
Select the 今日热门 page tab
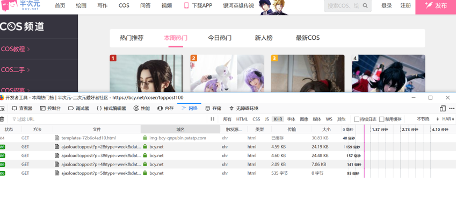pyautogui.click(x=220, y=38)
